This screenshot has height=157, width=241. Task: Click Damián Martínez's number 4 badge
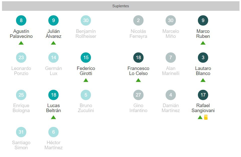click(171, 95)
